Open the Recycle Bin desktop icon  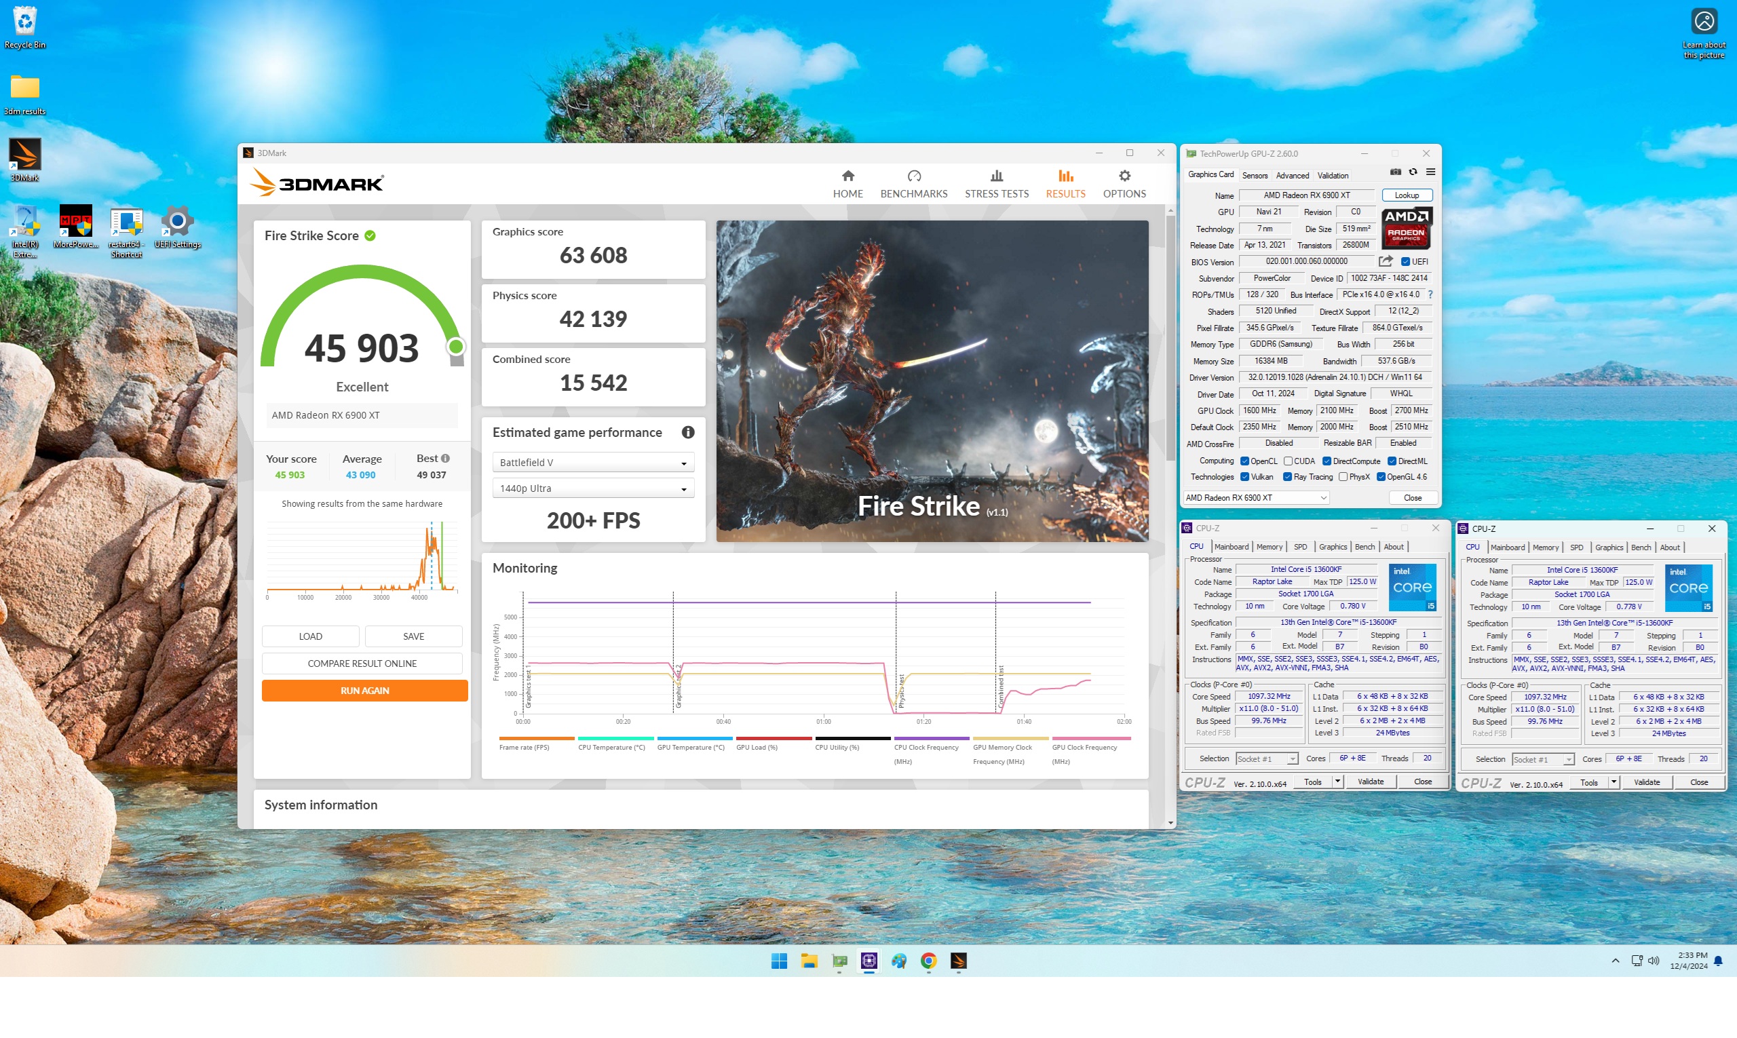[x=24, y=27]
